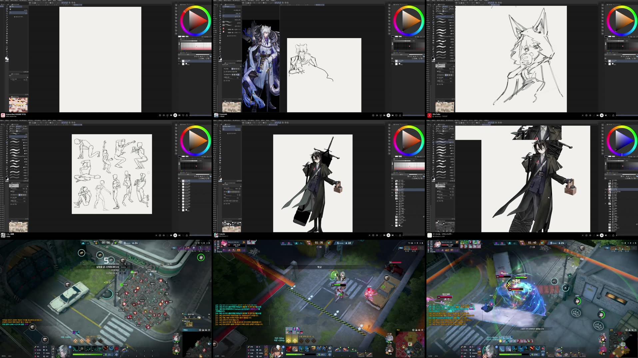Open the Edit menu in the menu bar

pyautogui.click(x=6, y=1)
